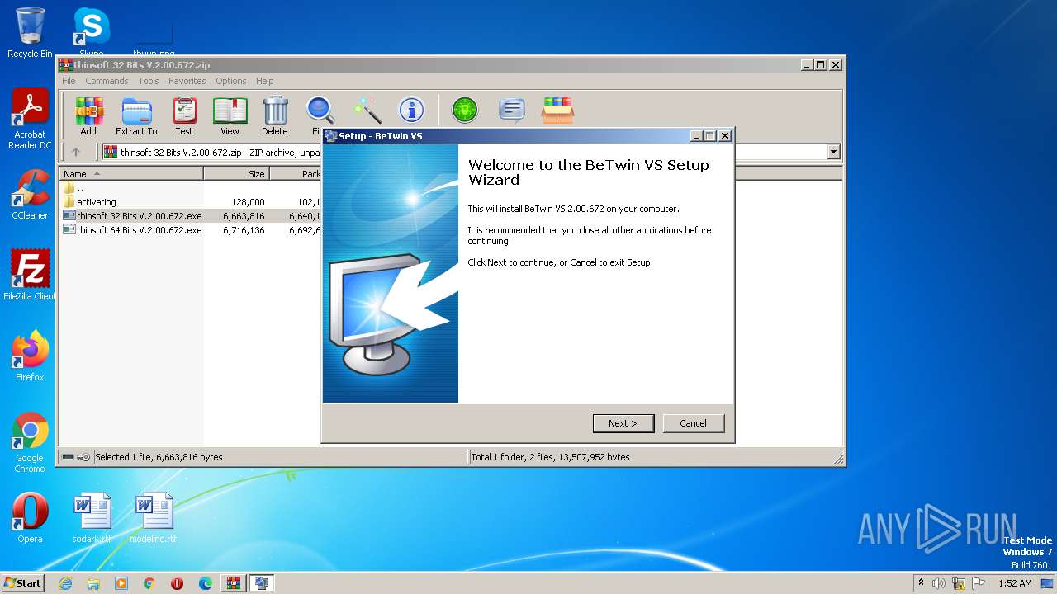Open the Help menu in WinRAR
The height and width of the screenshot is (594, 1057).
[x=264, y=81]
